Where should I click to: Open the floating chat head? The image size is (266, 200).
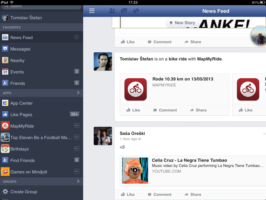coord(259,35)
